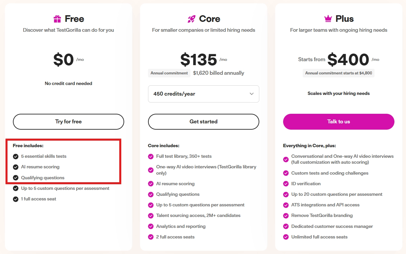Click the 'Talk to us' button
406x254 pixels.
[x=338, y=122]
